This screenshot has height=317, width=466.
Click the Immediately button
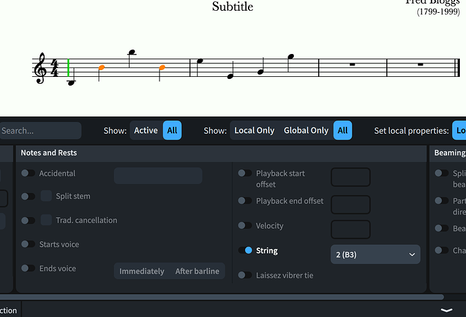(142, 271)
